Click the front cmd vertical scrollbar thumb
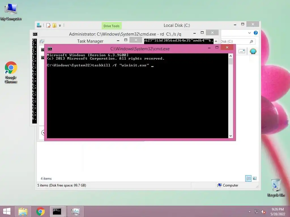This screenshot has width=290, height=217. [x=231, y=61]
